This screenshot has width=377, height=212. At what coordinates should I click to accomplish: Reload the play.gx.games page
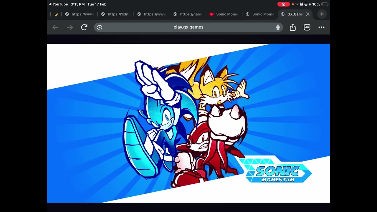click(x=84, y=27)
